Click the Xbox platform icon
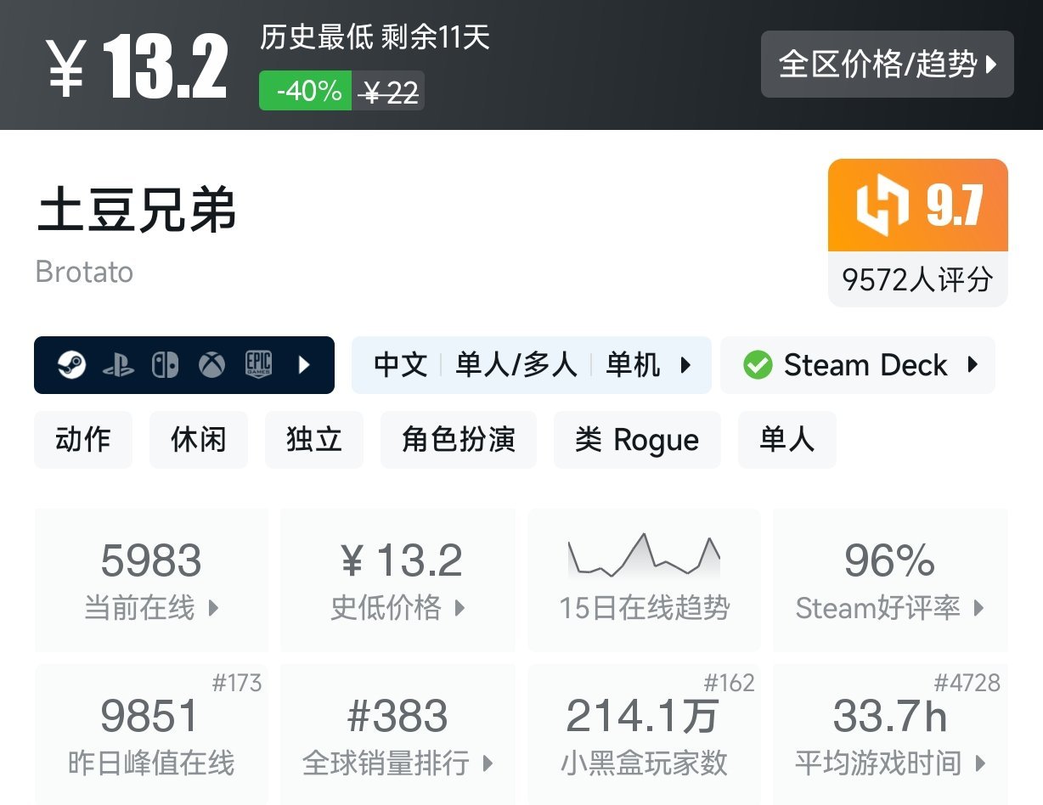1043x805 pixels. click(212, 365)
